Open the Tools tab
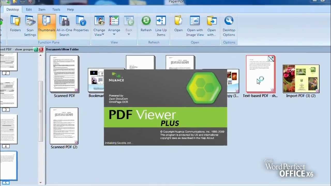The width and height of the screenshot is (331, 186). 56,10
